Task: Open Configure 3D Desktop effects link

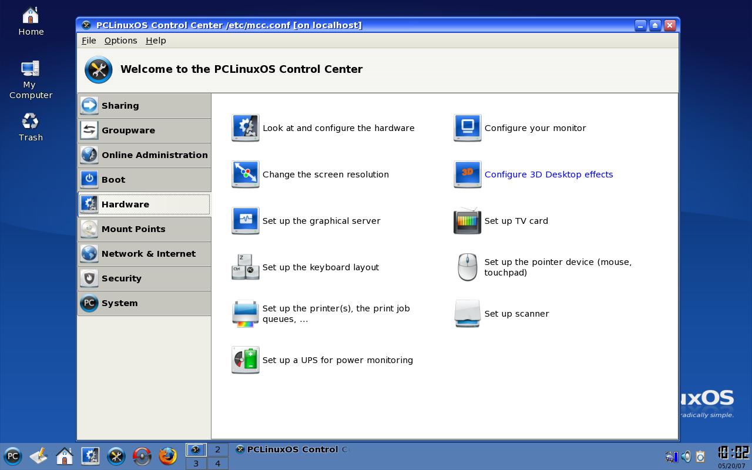Action: tap(549, 174)
